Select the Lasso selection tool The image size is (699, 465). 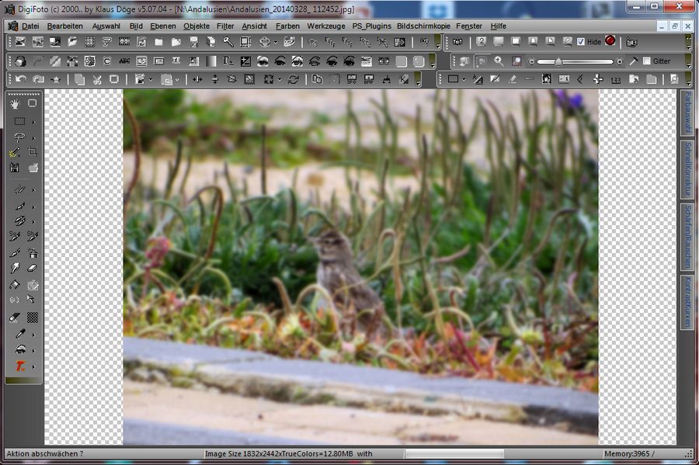(19, 137)
